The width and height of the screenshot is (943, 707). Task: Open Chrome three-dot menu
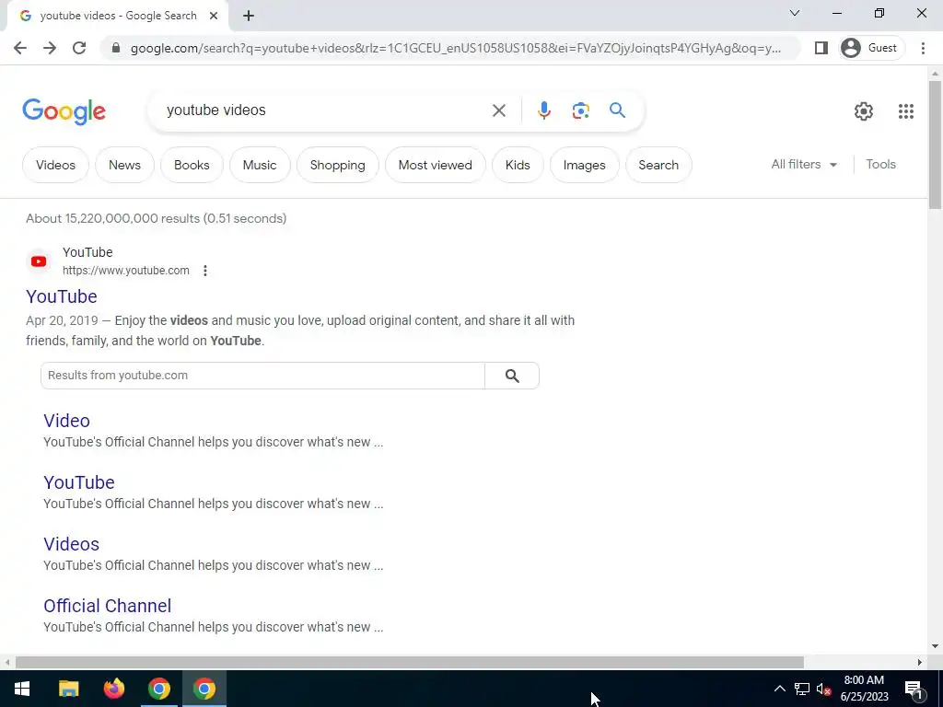pyautogui.click(x=923, y=48)
